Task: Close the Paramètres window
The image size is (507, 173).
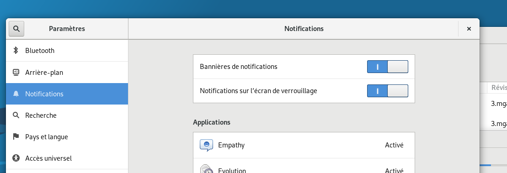Action: pyautogui.click(x=469, y=29)
